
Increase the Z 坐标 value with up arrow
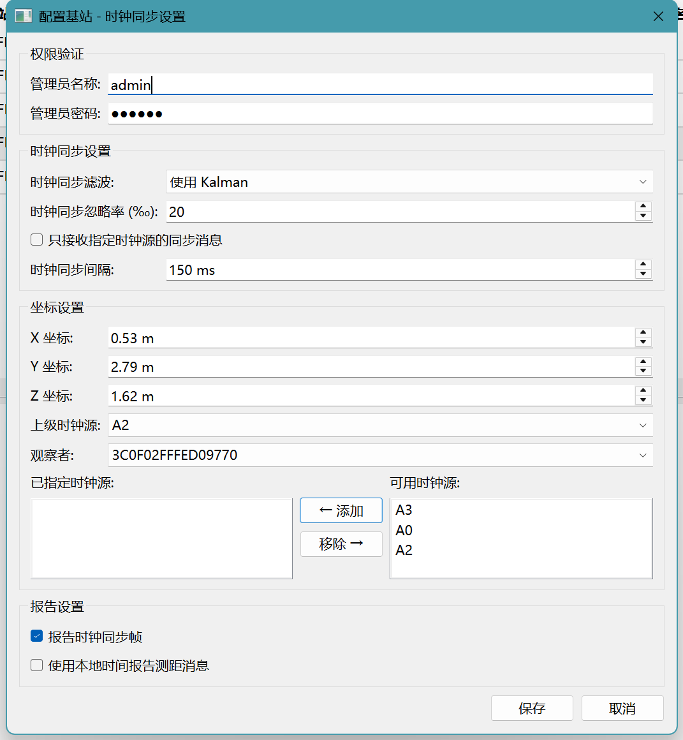coord(643,391)
